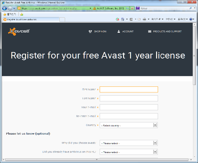Open a new blank tab
This screenshot has width=198, height=163.
pyautogui.click(x=62, y=20)
